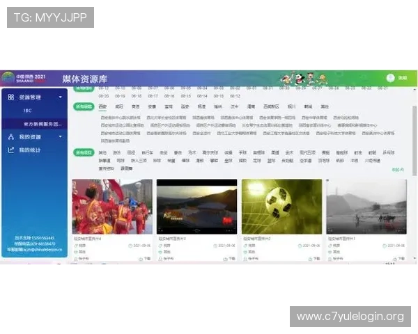Filter by sport 铁人三项
This screenshot has height=334, width=418.
(x=139, y=161)
